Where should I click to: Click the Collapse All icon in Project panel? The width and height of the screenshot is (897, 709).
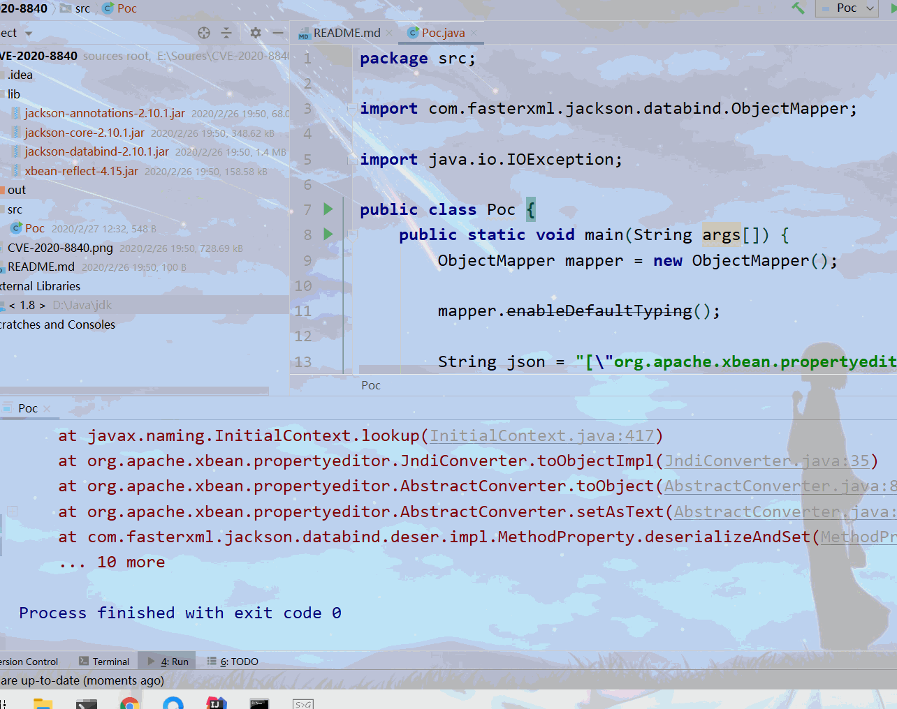point(226,33)
